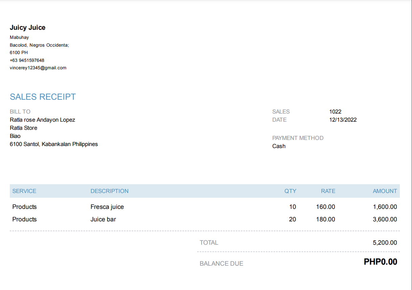The height and width of the screenshot is (290, 412).
Task: Click the AMOUNT column header
Action: tap(385, 191)
